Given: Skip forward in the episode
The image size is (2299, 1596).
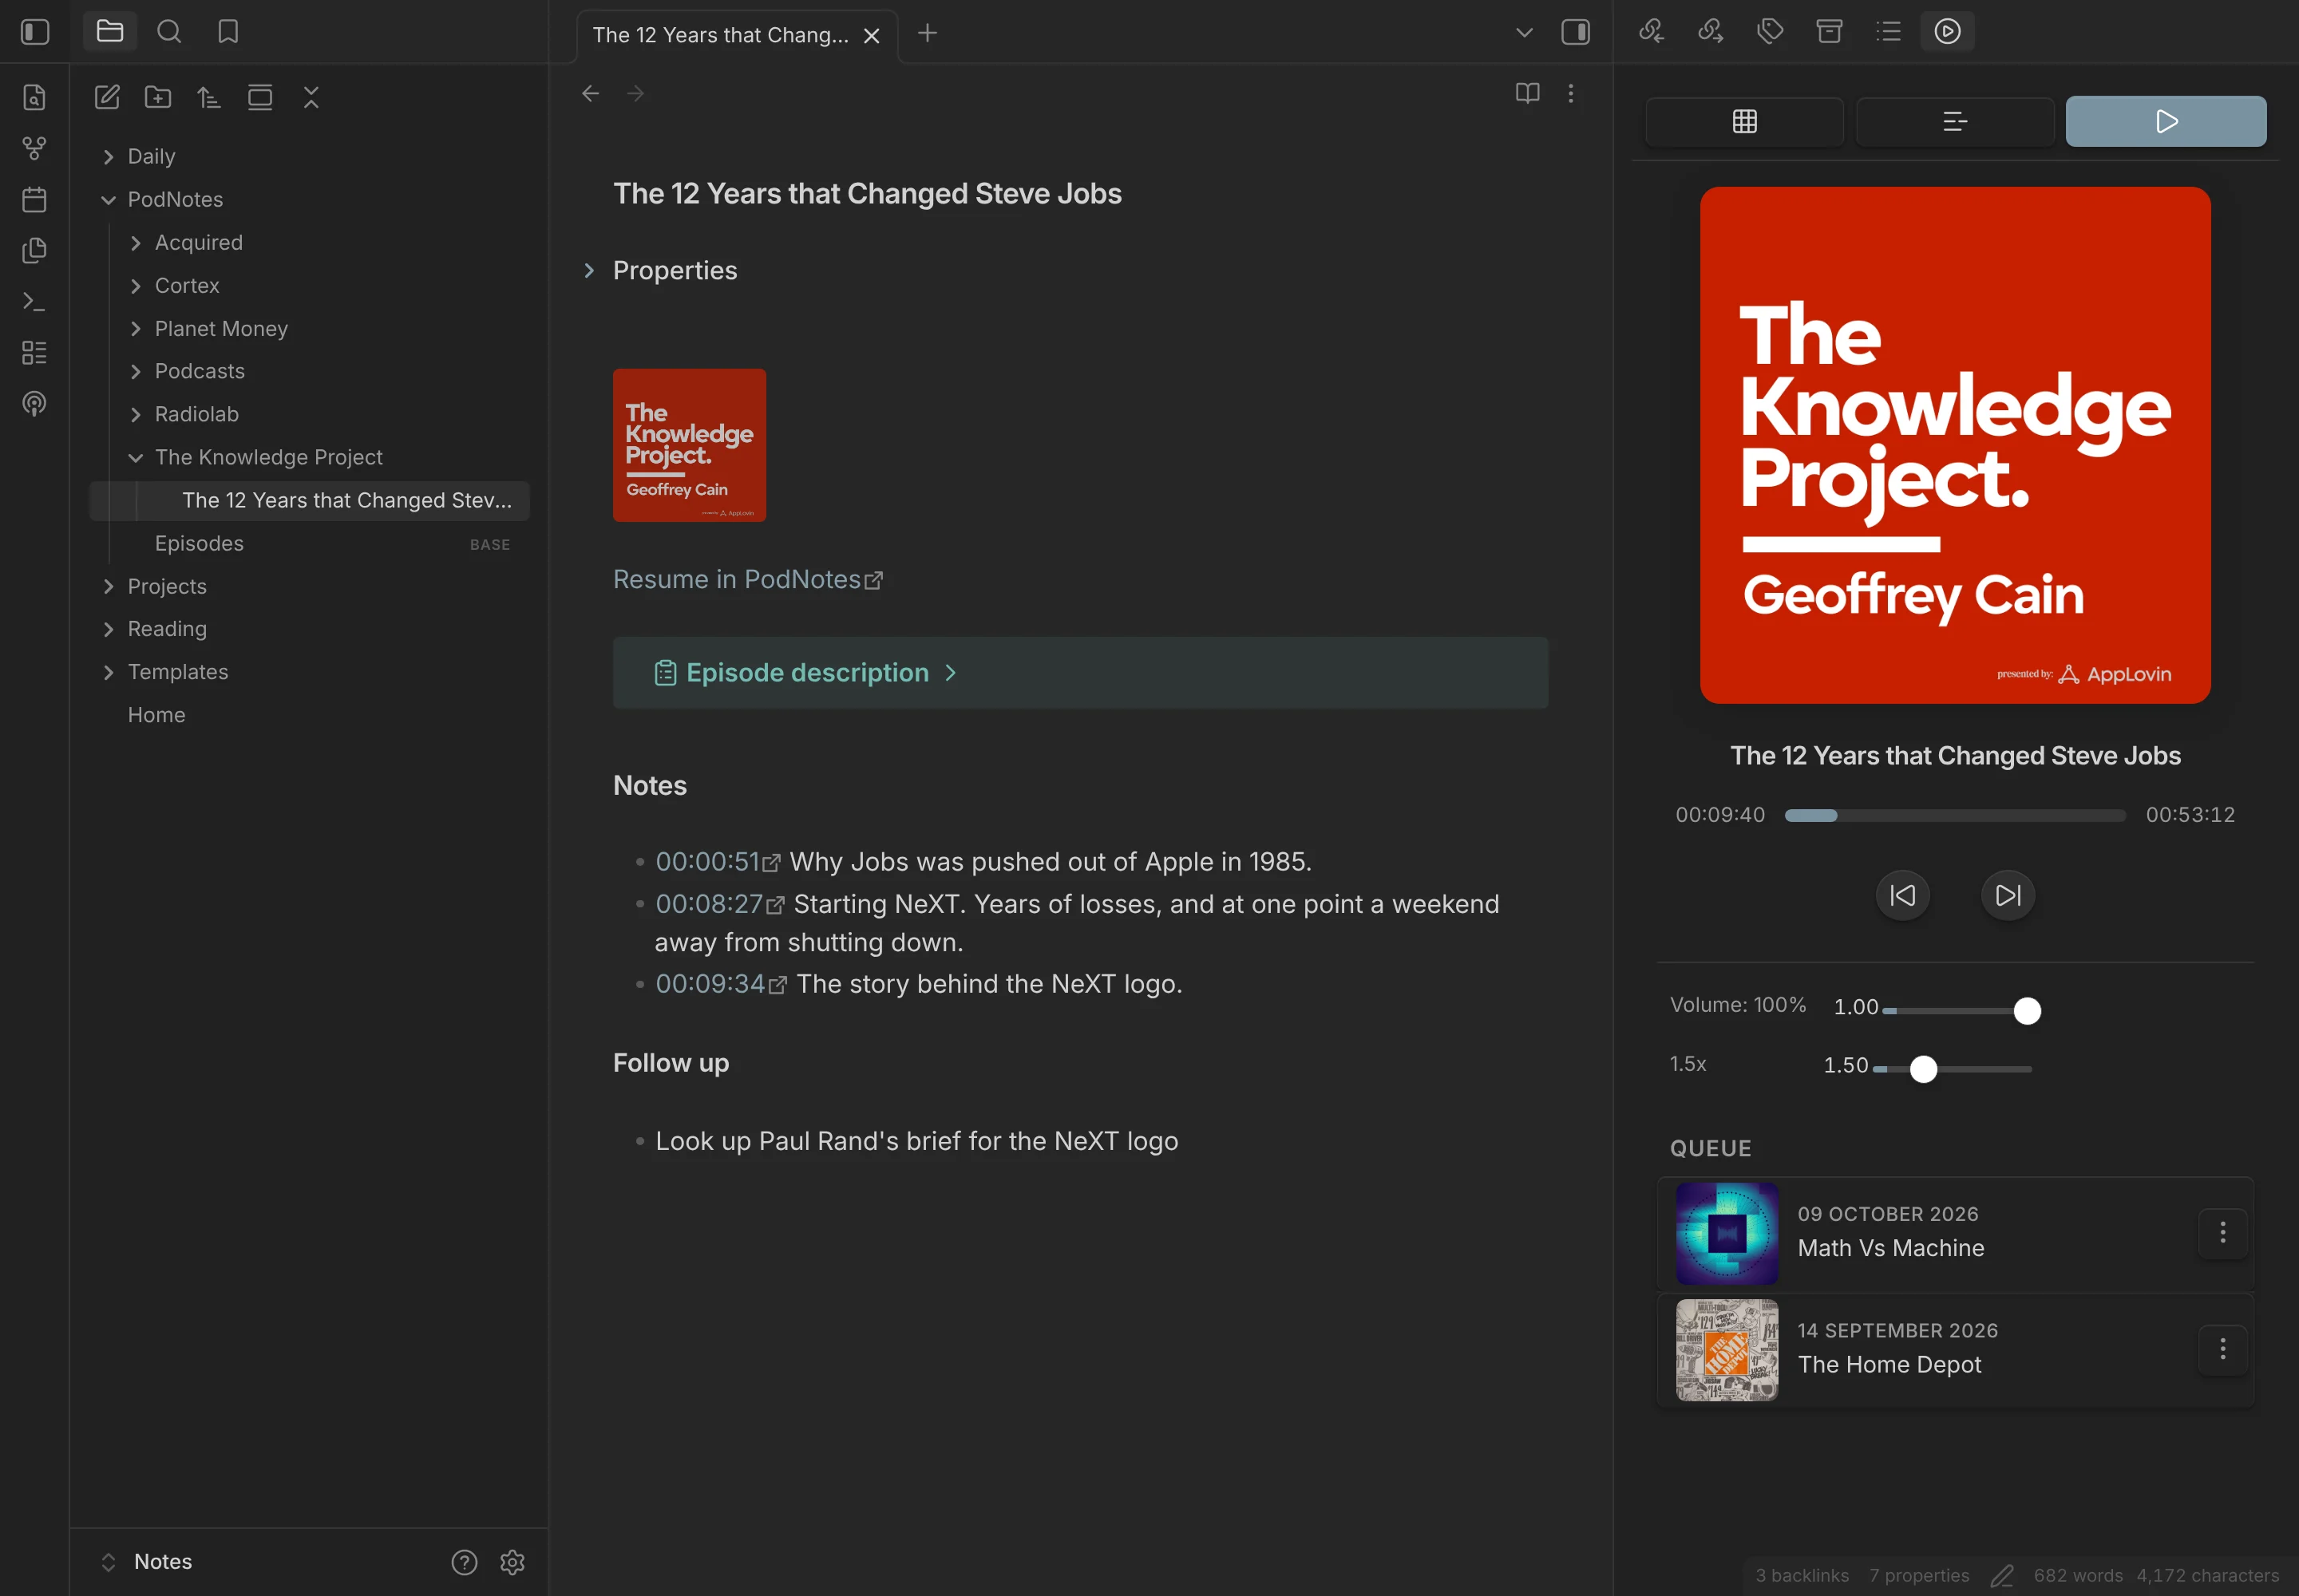Looking at the screenshot, I should click(2008, 895).
